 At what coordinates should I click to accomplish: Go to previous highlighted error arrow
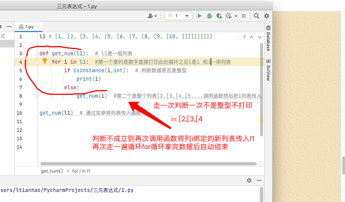coord(252,37)
